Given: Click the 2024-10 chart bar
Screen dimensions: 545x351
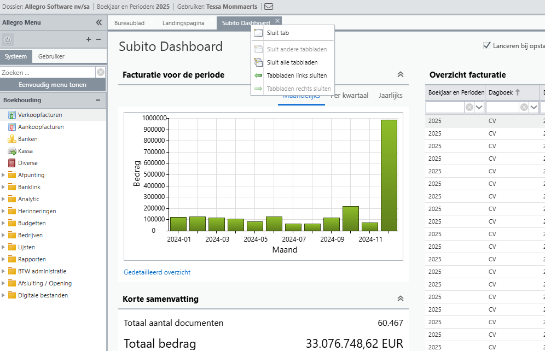Looking at the screenshot, I should point(351,219).
